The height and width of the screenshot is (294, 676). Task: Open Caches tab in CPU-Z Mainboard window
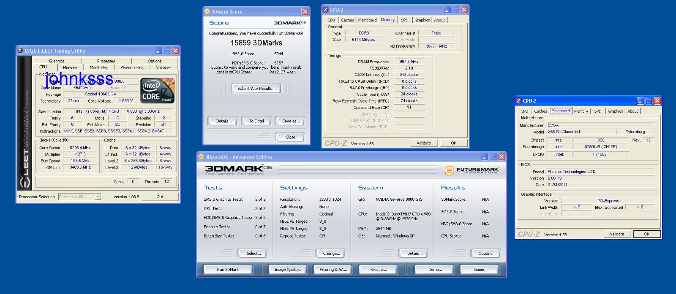[x=540, y=111]
